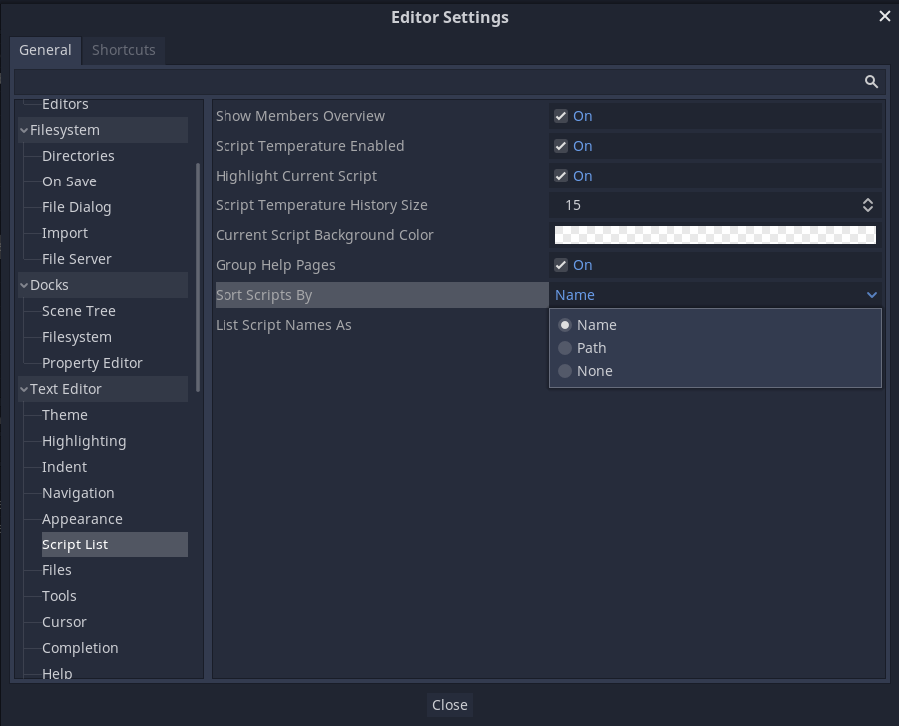
Task: Open Indent settings
Action: (x=64, y=467)
